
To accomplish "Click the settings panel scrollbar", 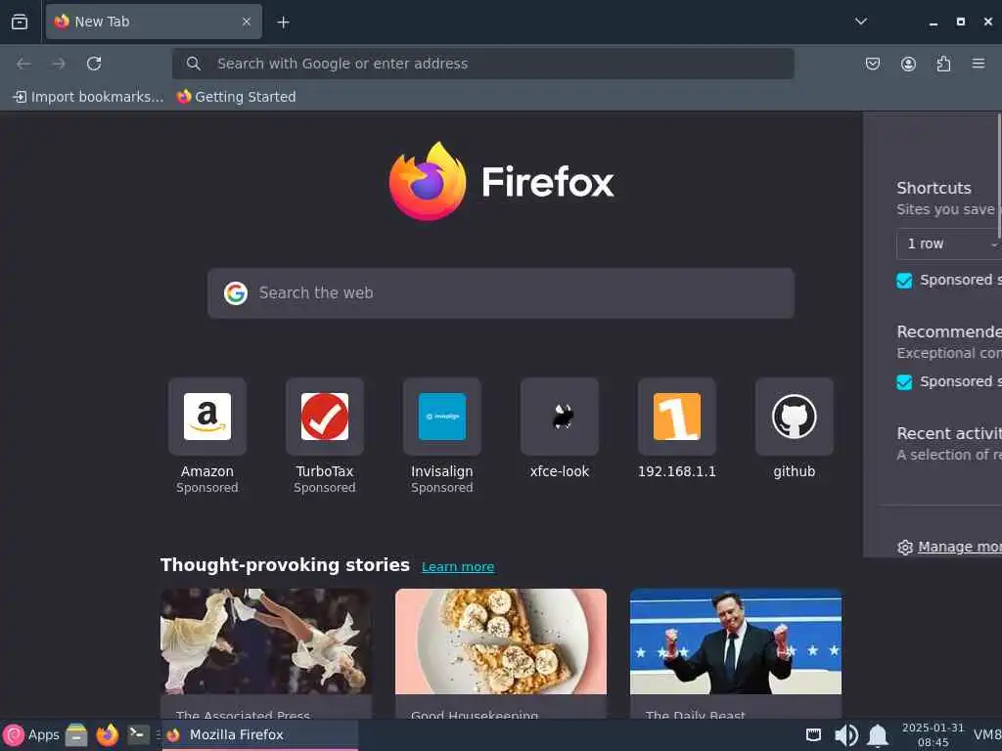I will tap(999, 176).
